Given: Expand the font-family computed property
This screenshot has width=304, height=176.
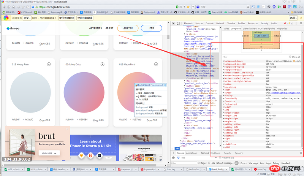Looking at the screenshot, I should [x=223, y=98].
